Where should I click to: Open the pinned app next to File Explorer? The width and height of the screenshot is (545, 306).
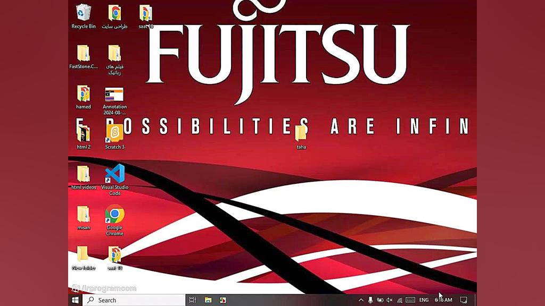click(223, 300)
